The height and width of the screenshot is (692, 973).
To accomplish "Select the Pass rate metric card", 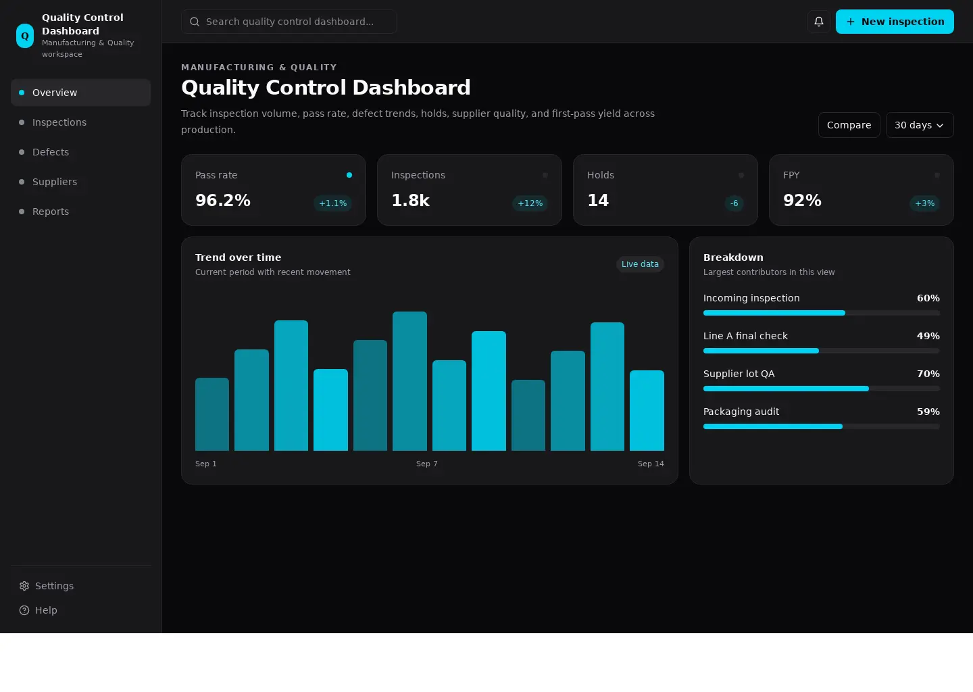I will [274, 190].
